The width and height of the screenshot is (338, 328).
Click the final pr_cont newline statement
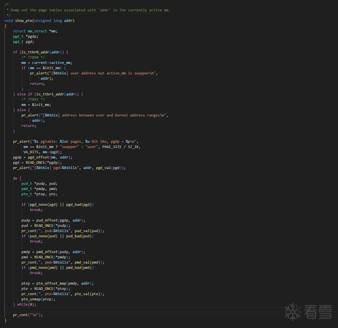28,315
